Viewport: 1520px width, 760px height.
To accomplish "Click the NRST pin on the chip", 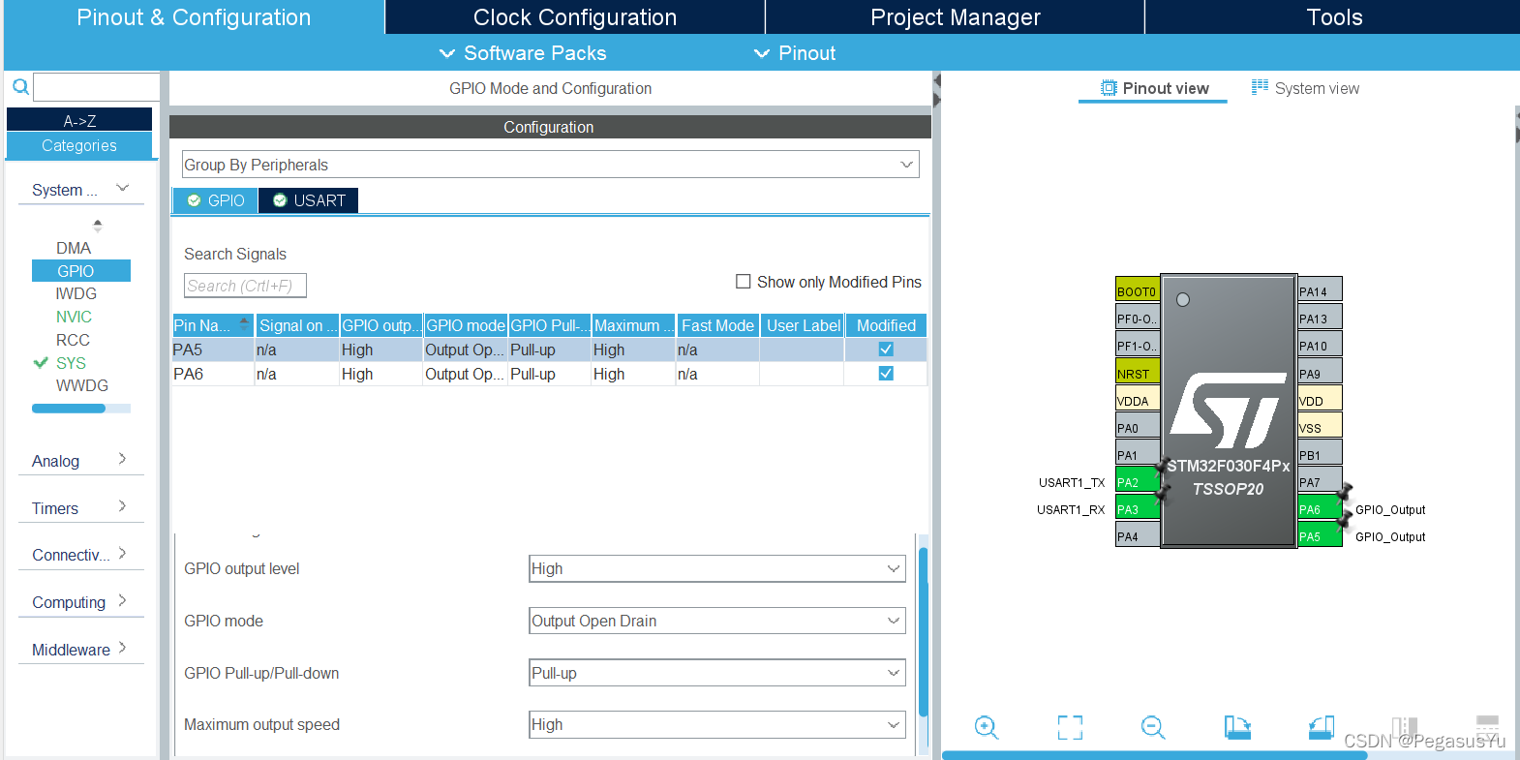I will pos(1137,373).
